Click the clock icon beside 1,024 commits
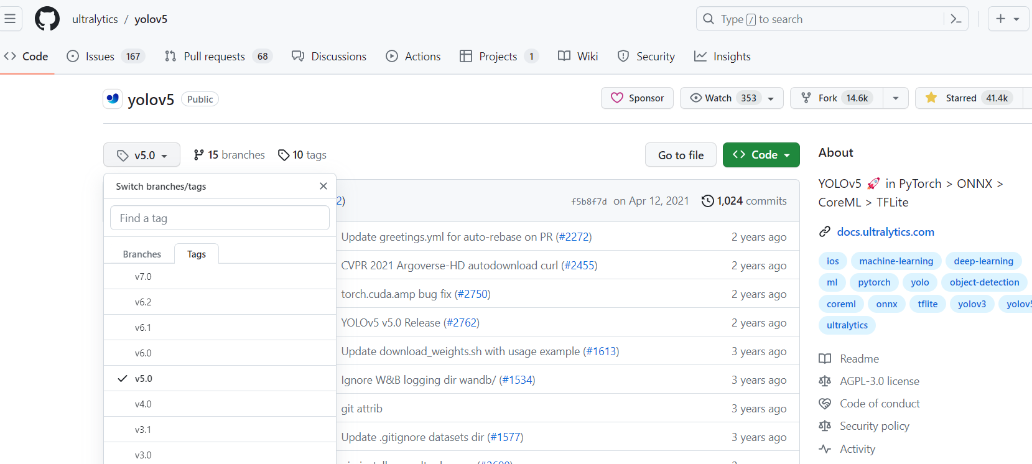Image resolution: width=1032 pixels, height=464 pixels. [x=707, y=201]
